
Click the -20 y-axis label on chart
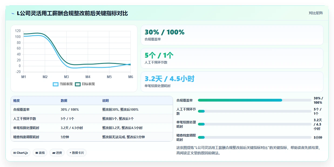tap(18, 72)
